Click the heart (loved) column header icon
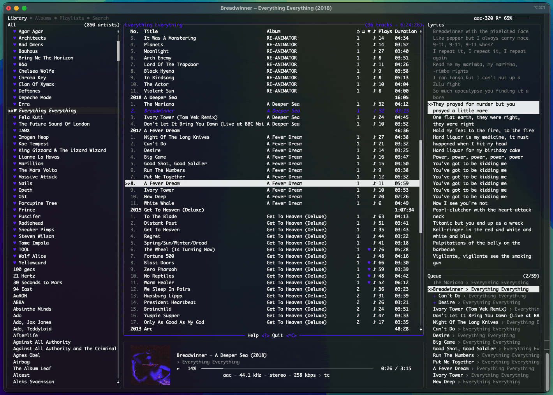 point(369,31)
